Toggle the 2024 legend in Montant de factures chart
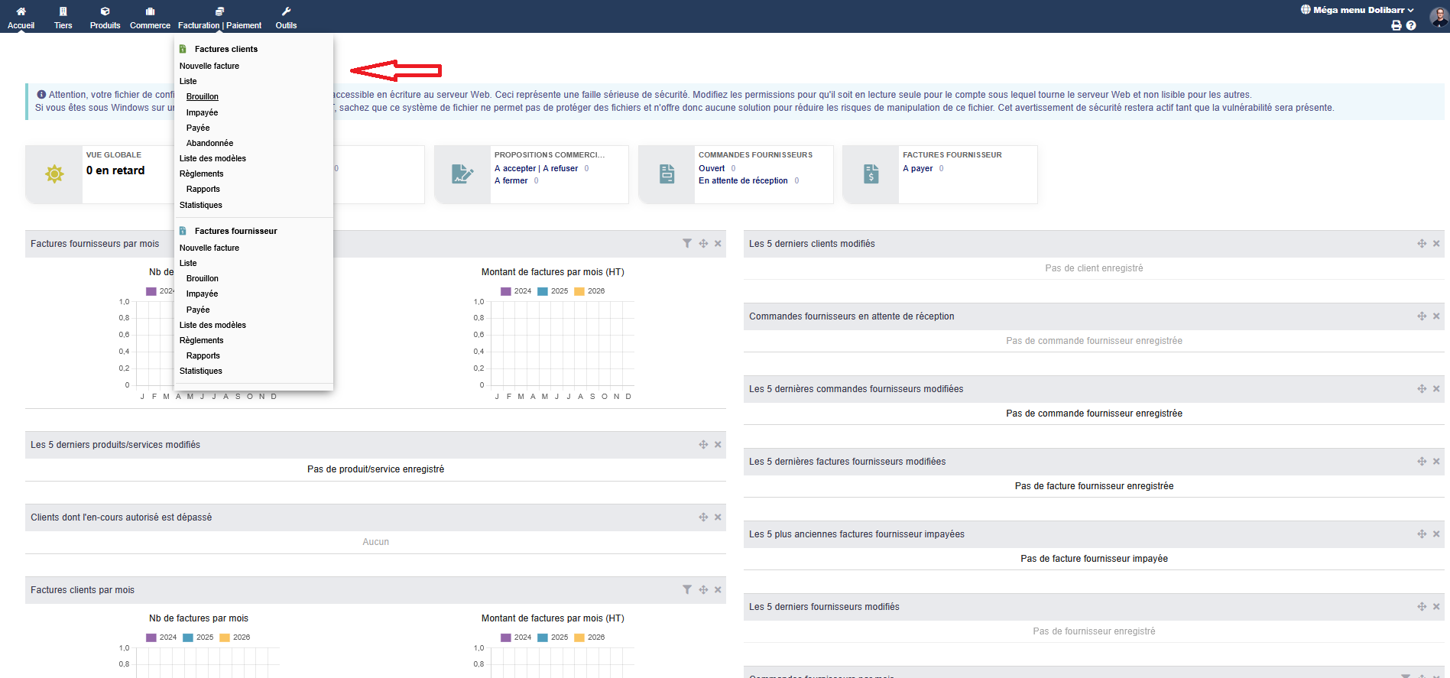 click(x=516, y=291)
